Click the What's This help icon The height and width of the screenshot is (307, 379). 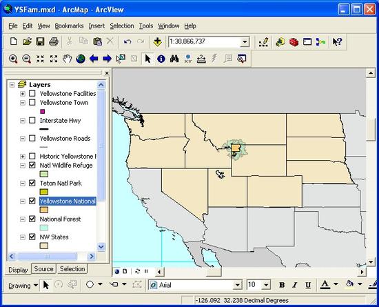337,42
